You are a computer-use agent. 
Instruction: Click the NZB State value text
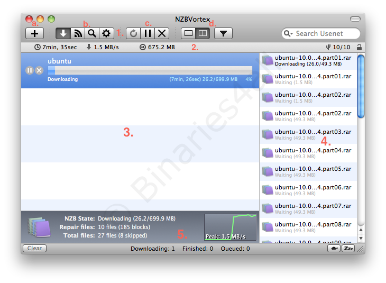[x=136, y=218]
